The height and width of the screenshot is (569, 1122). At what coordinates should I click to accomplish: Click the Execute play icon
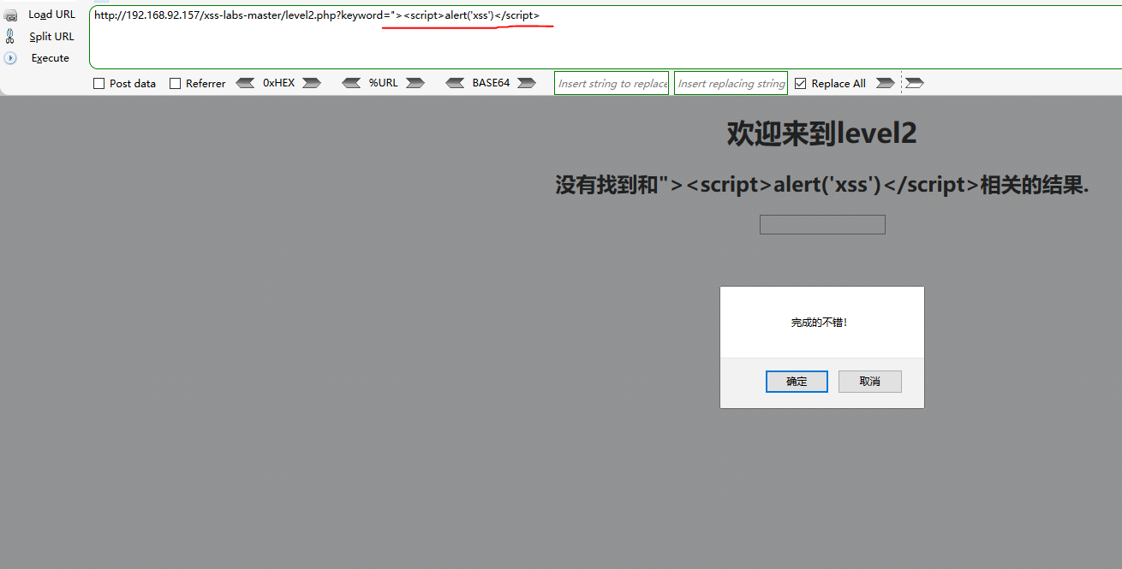click(10, 58)
